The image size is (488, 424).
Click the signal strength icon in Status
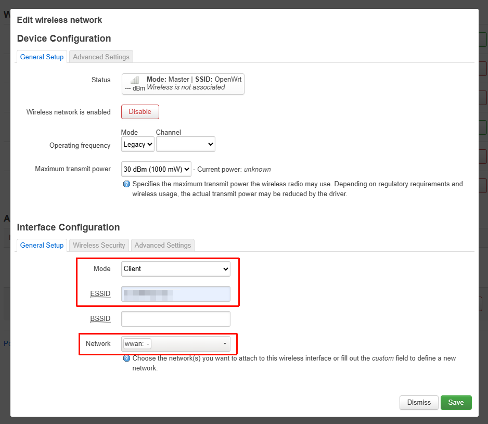click(135, 80)
